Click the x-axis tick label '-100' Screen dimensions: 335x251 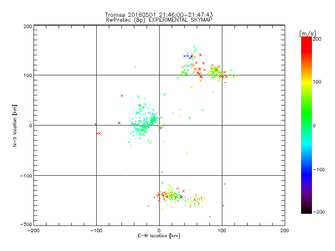point(96,231)
